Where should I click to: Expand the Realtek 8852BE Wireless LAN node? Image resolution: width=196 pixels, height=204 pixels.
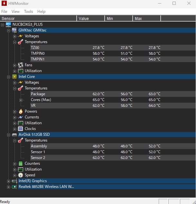8,187
